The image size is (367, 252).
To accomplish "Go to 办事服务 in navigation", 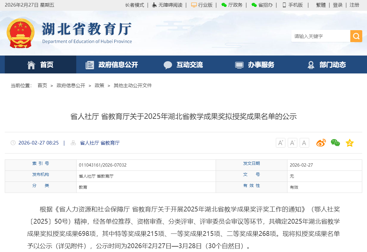I will [255, 64].
